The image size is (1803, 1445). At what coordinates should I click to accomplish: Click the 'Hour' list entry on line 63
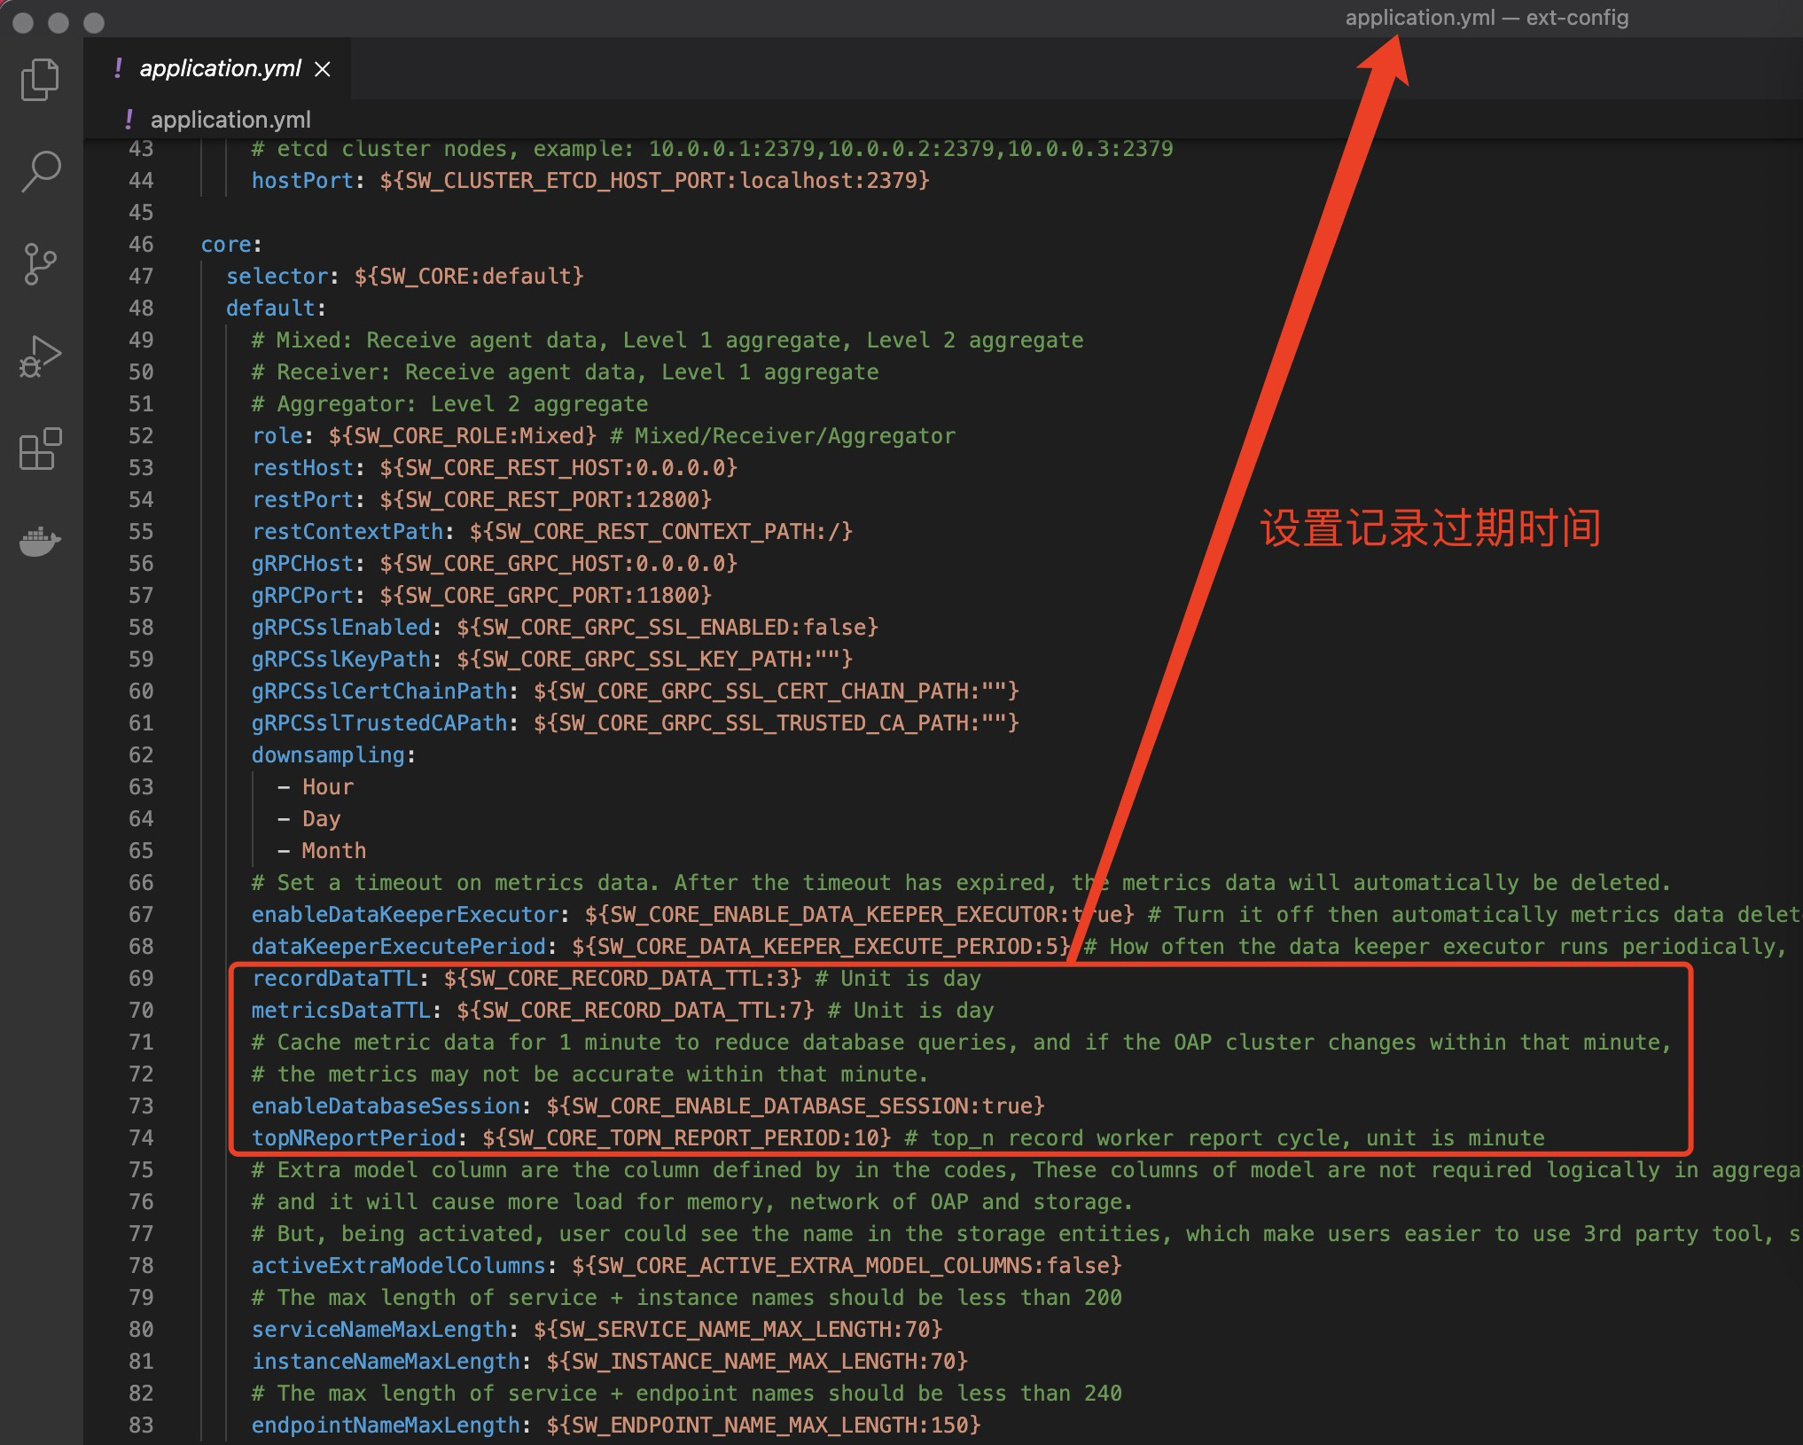328,786
